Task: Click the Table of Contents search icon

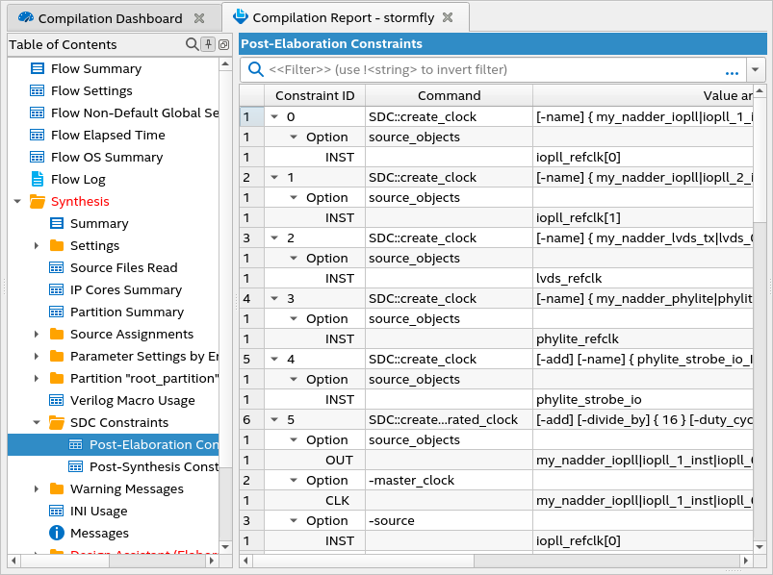Action: [192, 44]
